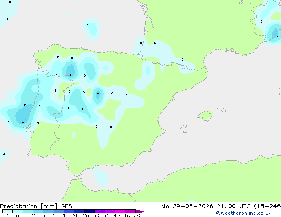Click the 35–40 mm legend swatch

(109, 211)
